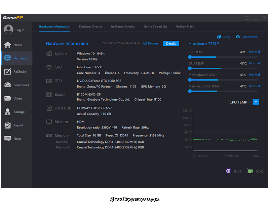Click the Main Hard Disk TEMP slider bar
Viewport: 269px width, 202px height.
(x=223, y=91)
